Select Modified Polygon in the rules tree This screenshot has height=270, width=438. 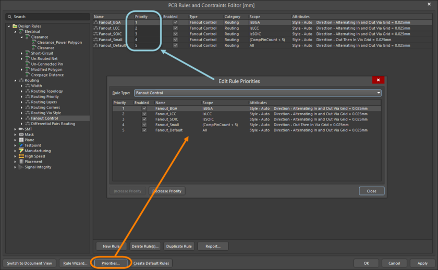pyautogui.click(x=46, y=69)
